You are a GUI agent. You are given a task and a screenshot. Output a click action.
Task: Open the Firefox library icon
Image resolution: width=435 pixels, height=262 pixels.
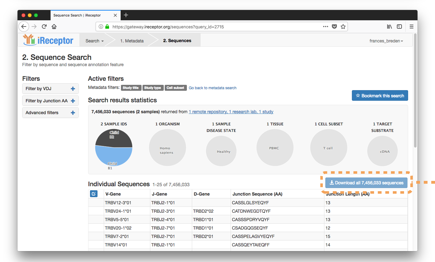389,27
